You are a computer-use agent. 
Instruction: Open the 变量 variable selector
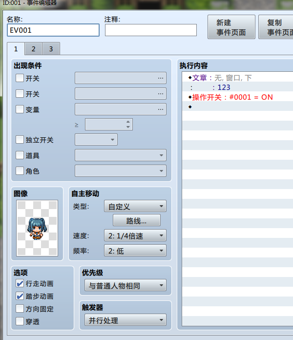[121, 109]
